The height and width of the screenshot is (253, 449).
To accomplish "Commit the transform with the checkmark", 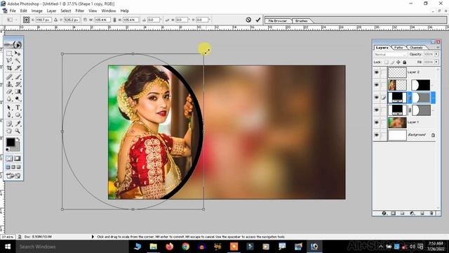I will 258,20.
